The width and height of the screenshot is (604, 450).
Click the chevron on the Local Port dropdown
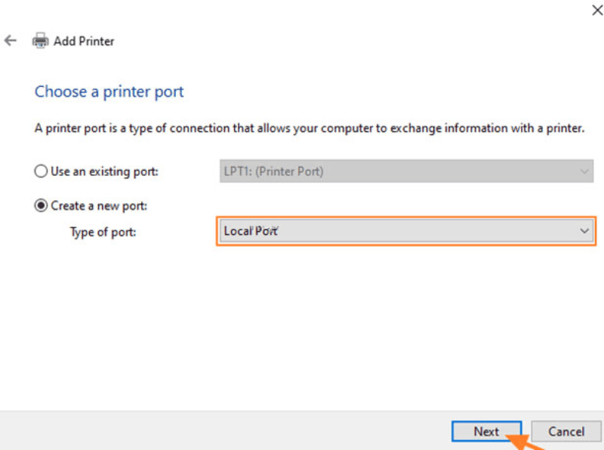point(584,231)
